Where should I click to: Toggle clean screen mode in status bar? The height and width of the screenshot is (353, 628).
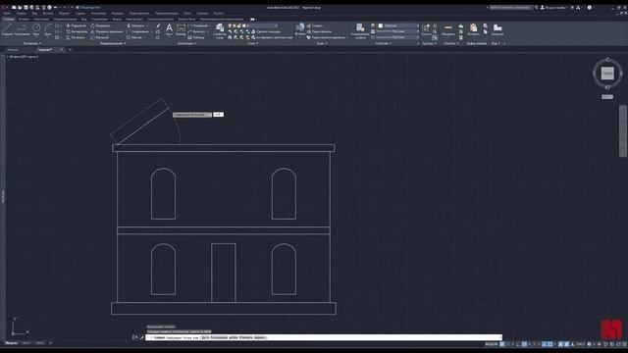[x=619, y=344]
